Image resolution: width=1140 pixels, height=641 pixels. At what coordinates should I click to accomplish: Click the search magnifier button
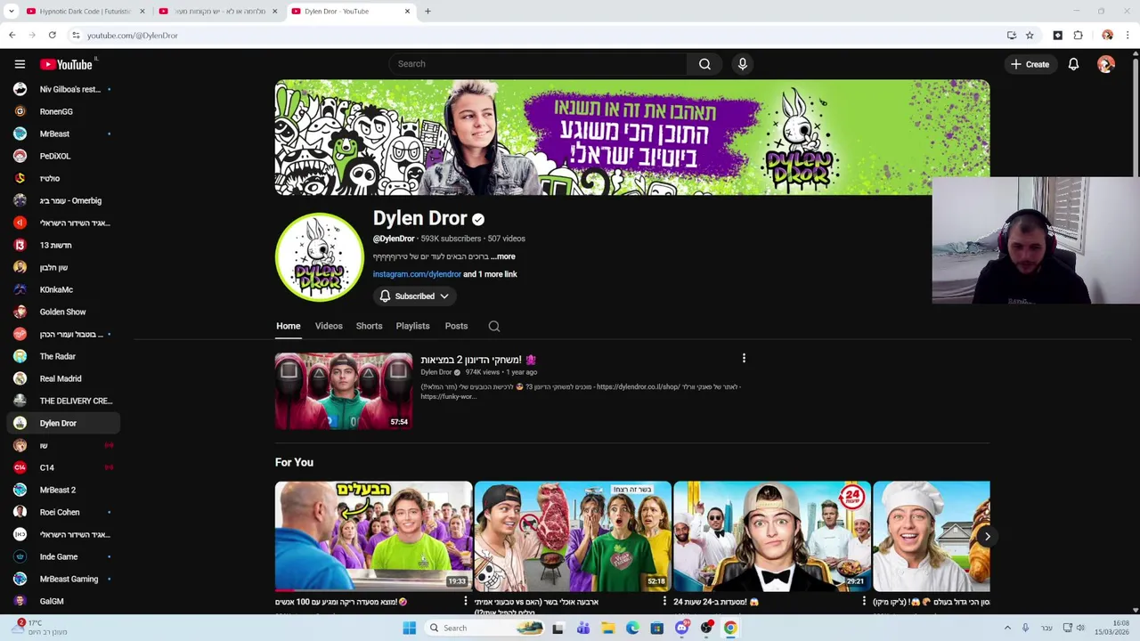click(x=704, y=64)
